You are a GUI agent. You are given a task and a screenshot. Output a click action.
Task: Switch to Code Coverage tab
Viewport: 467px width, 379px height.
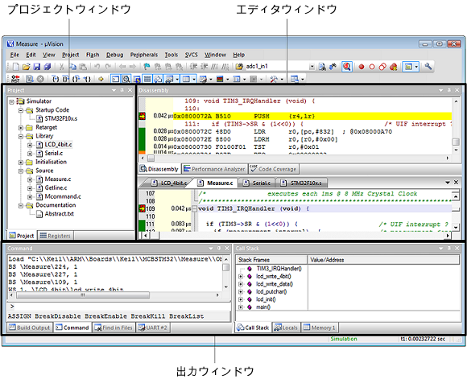274,169
